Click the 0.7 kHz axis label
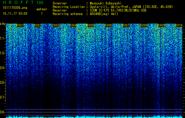185x118 pixels. click(2, 97)
